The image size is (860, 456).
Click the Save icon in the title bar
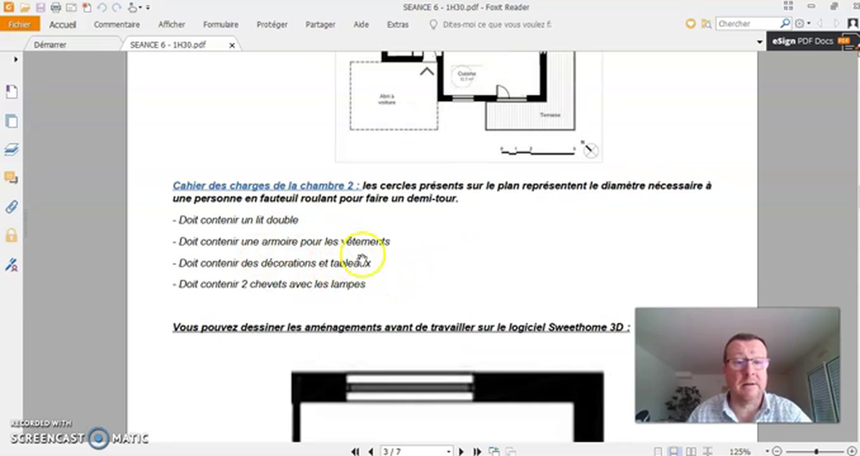40,8
